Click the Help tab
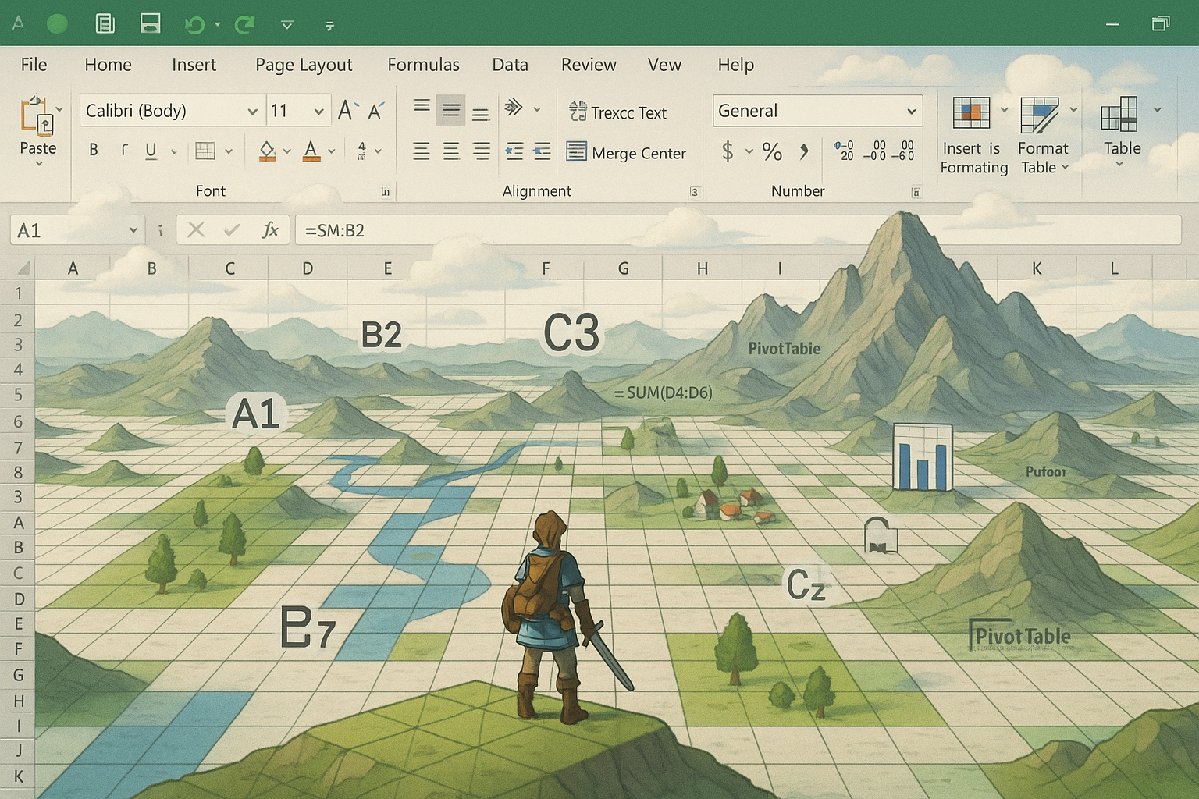The width and height of the screenshot is (1199, 799). pos(735,65)
